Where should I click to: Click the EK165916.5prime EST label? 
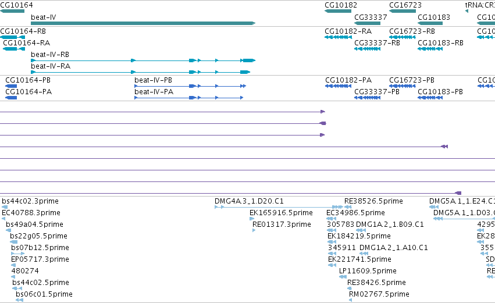[x=281, y=213]
